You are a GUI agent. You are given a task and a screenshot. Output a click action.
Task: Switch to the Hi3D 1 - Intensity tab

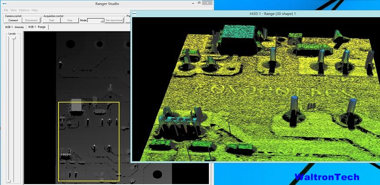pos(14,27)
